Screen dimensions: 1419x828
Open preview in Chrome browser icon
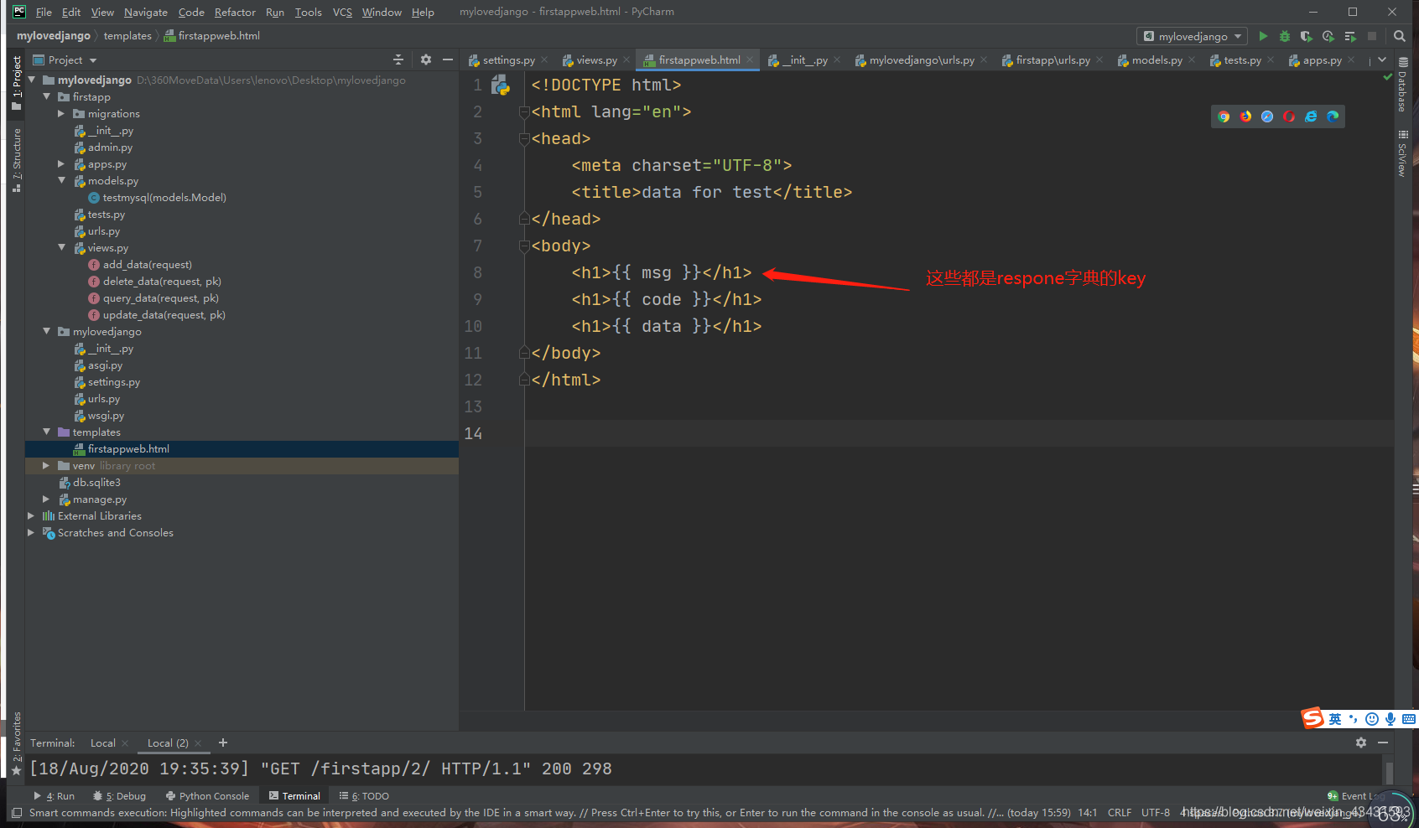(1224, 116)
